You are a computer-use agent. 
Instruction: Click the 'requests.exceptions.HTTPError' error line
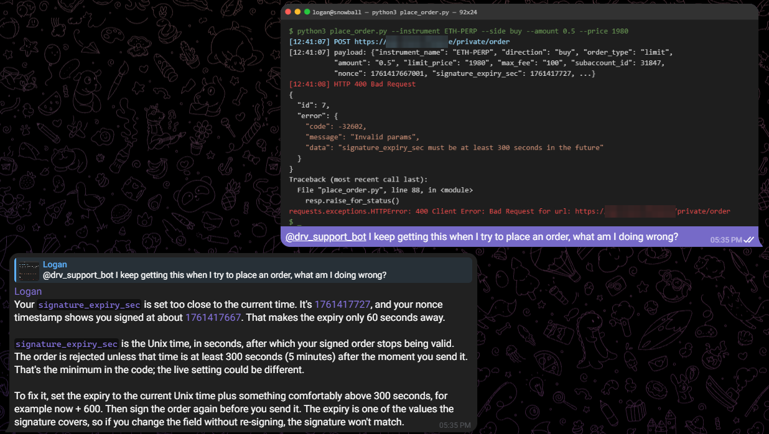coord(510,211)
